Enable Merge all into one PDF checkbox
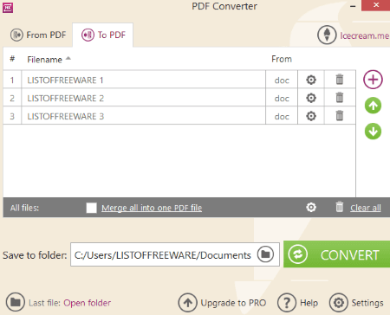The width and height of the screenshot is (390, 315). (92, 208)
